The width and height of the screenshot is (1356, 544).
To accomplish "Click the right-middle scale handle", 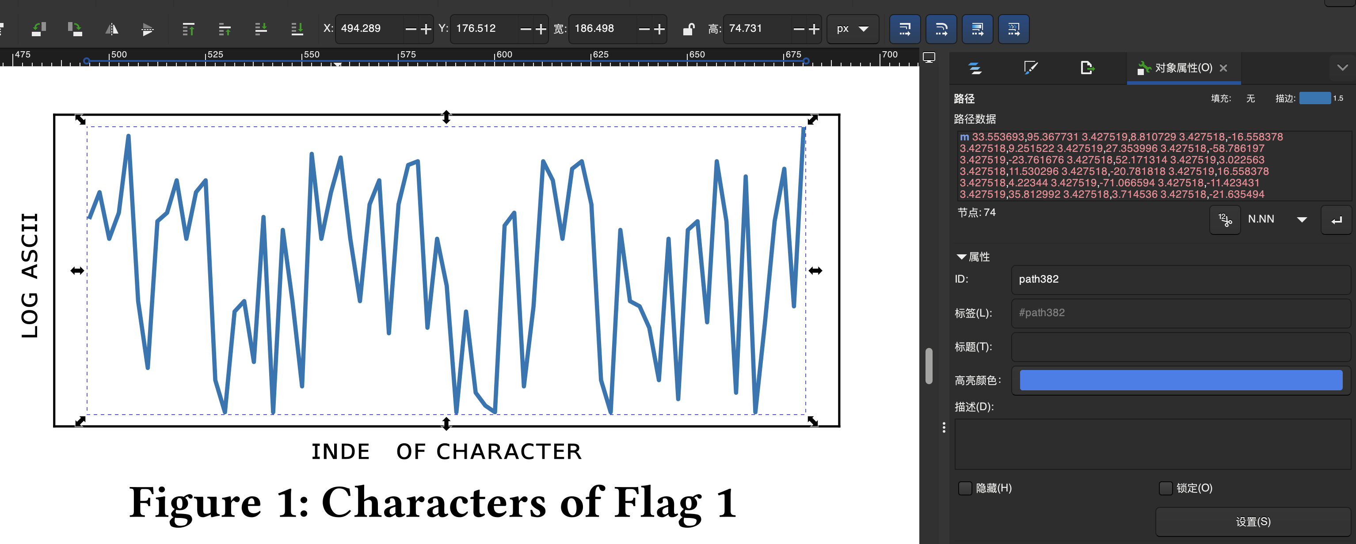I will click(x=815, y=270).
